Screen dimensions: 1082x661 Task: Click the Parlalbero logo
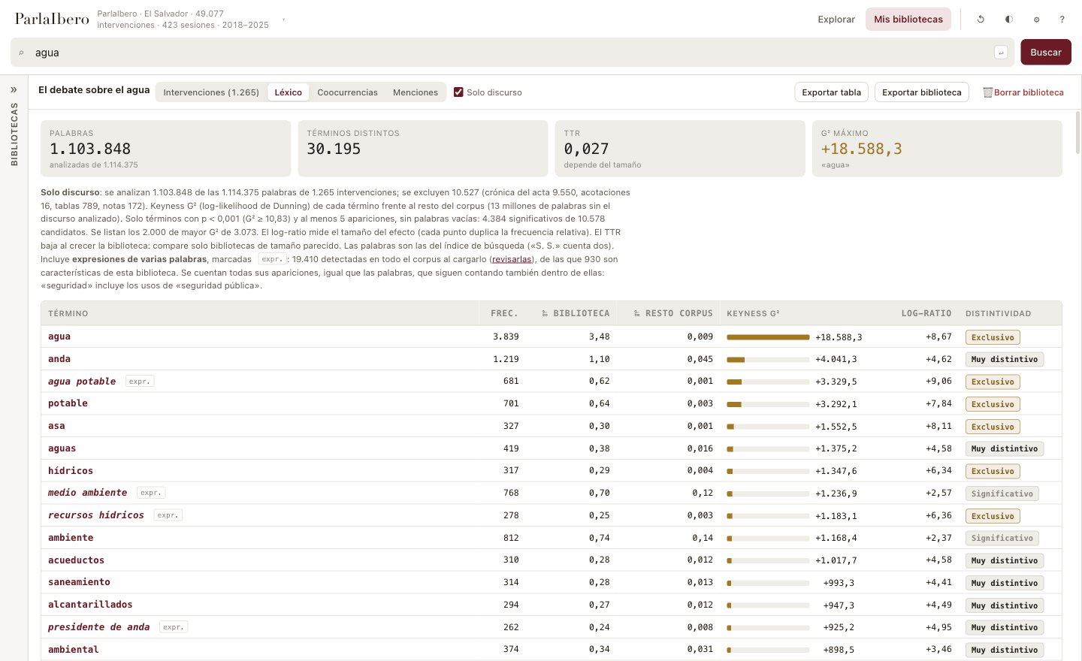(x=52, y=19)
